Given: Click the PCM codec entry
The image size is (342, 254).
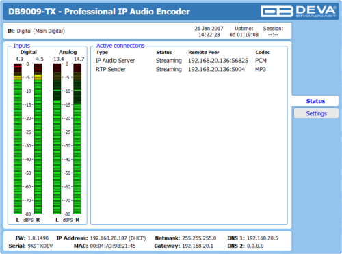Looking at the screenshot, I should point(261,61).
